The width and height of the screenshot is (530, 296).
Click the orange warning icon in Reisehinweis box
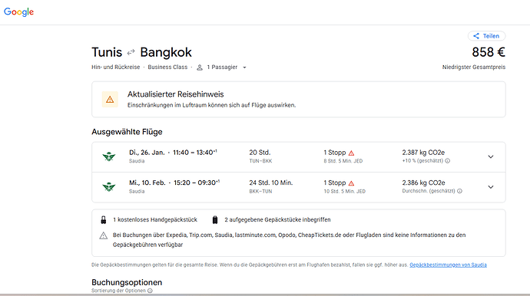pyautogui.click(x=110, y=99)
